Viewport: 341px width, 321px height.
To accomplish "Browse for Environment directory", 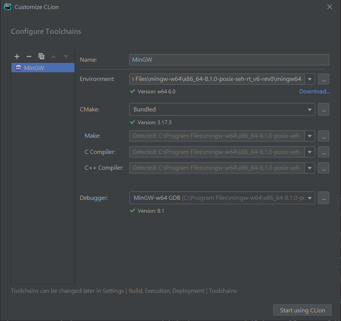I will point(324,79).
